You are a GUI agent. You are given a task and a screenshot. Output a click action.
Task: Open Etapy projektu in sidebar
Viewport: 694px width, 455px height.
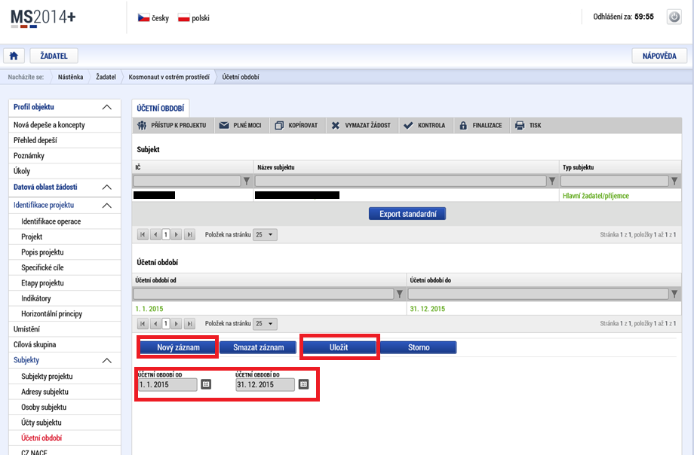65,283
